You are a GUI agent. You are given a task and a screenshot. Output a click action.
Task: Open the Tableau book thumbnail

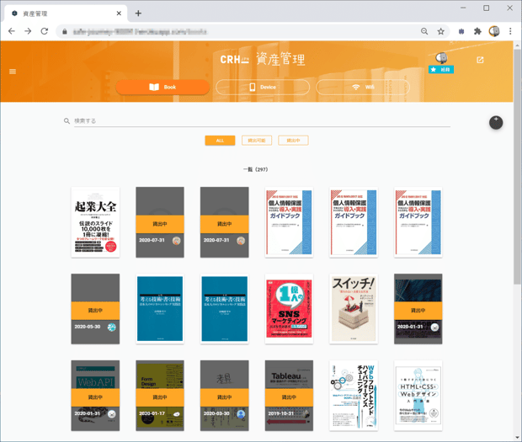pyautogui.click(x=289, y=396)
